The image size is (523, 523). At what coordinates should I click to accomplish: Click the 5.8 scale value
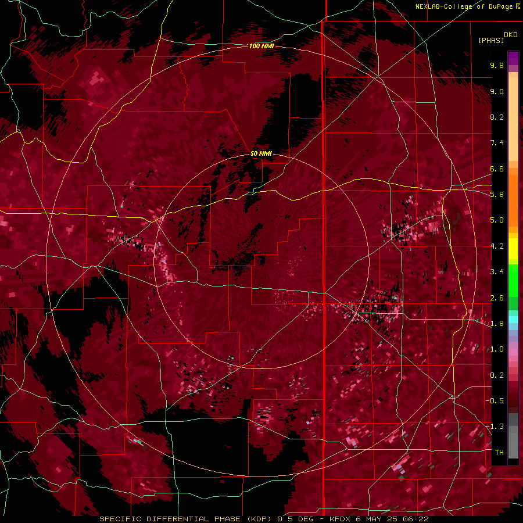tap(497, 195)
